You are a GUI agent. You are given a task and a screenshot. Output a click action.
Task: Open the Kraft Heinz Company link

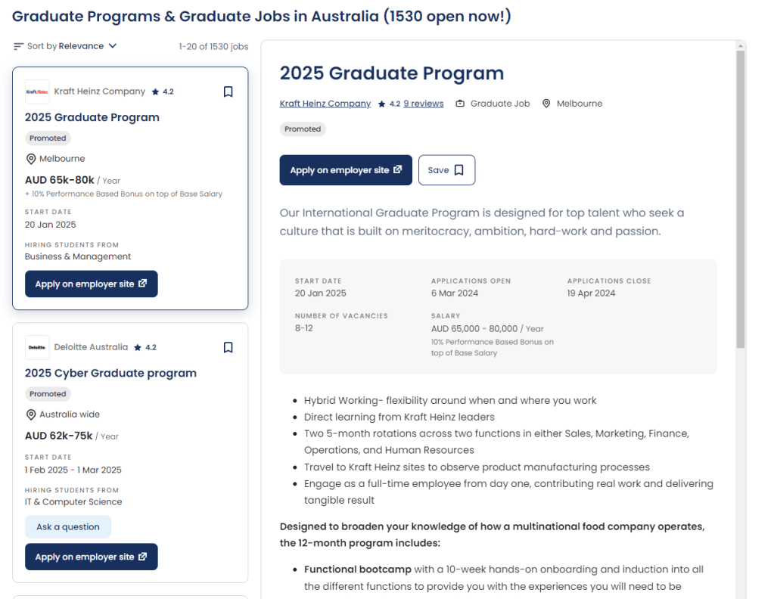click(x=325, y=104)
